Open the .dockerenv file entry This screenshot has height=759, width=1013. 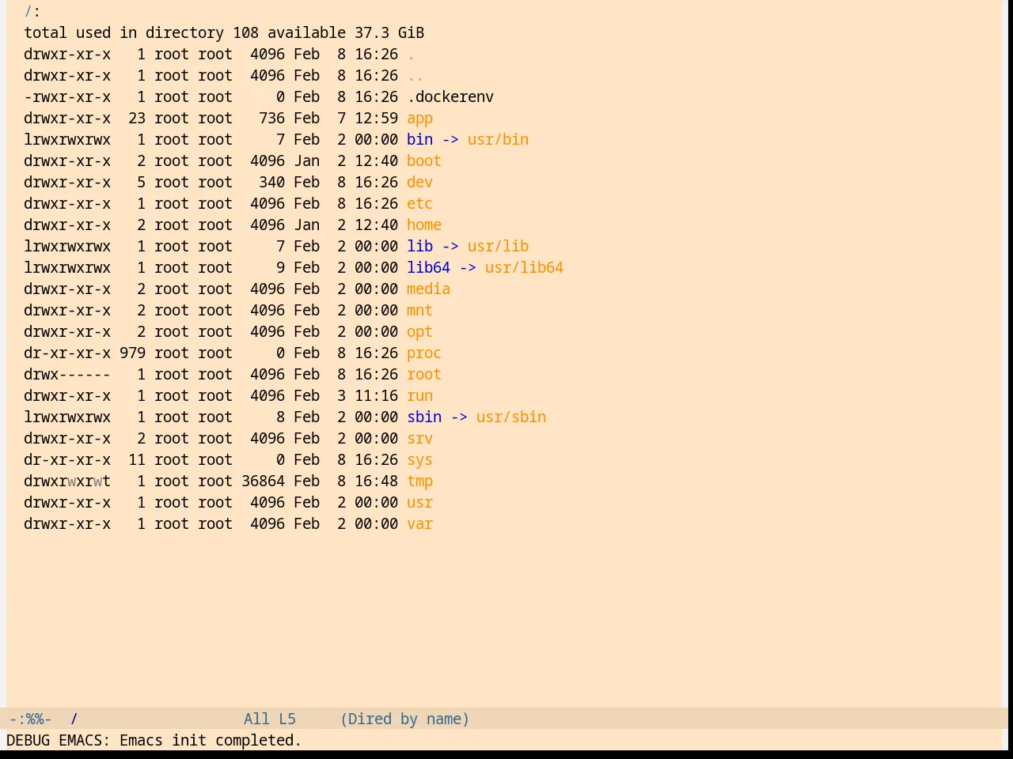450,97
